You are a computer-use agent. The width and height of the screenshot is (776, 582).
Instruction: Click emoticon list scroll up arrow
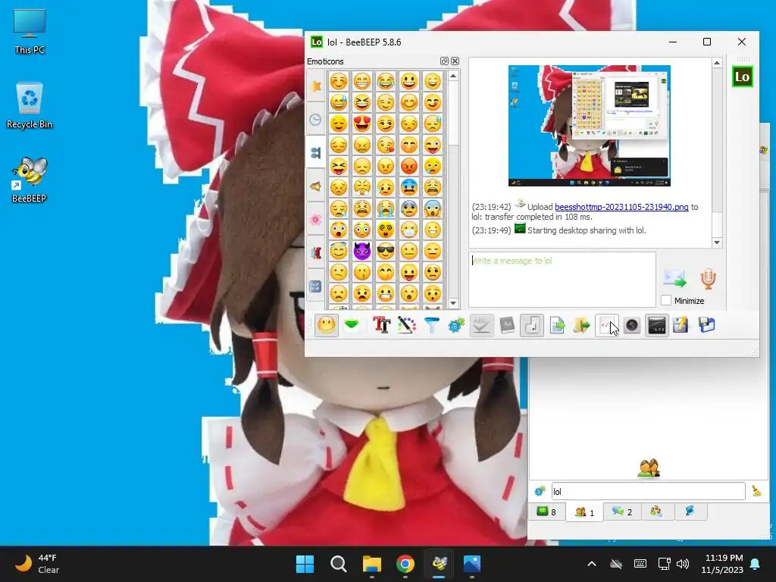[453, 77]
